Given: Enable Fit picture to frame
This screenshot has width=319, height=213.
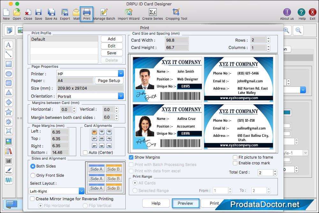Looking at the screenshot, I should click(235, 157).
